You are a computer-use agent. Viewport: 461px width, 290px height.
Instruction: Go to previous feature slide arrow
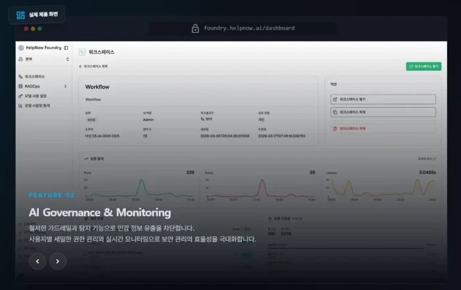(x=38, y=261)
